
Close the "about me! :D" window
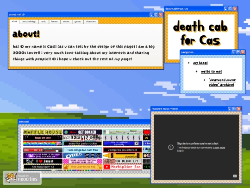tap(161, 14)
